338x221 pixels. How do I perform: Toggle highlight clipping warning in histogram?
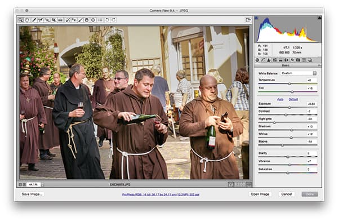tap(319, 18)
